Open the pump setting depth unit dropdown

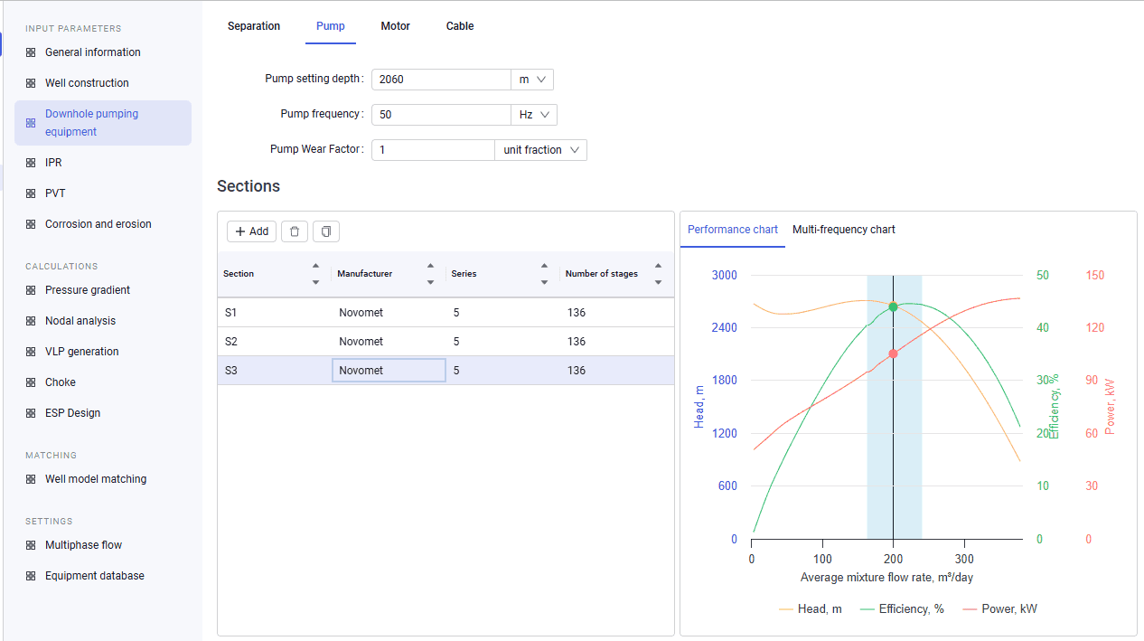pos(532,80)
